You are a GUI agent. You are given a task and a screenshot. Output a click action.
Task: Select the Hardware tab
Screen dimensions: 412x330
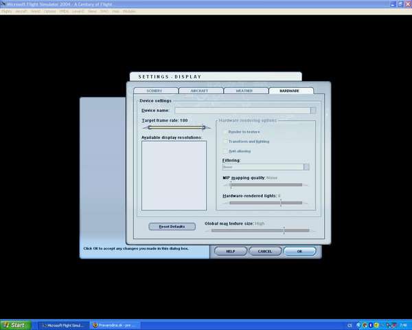click(x=291, y=91)
